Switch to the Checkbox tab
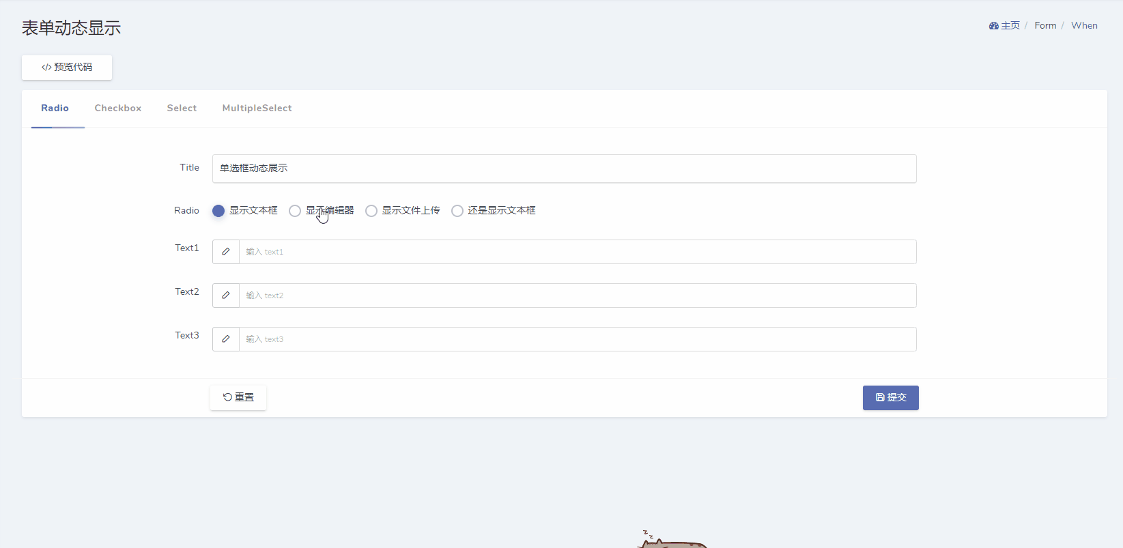Viewport: 1123px width, 548px height. point(118,109)
